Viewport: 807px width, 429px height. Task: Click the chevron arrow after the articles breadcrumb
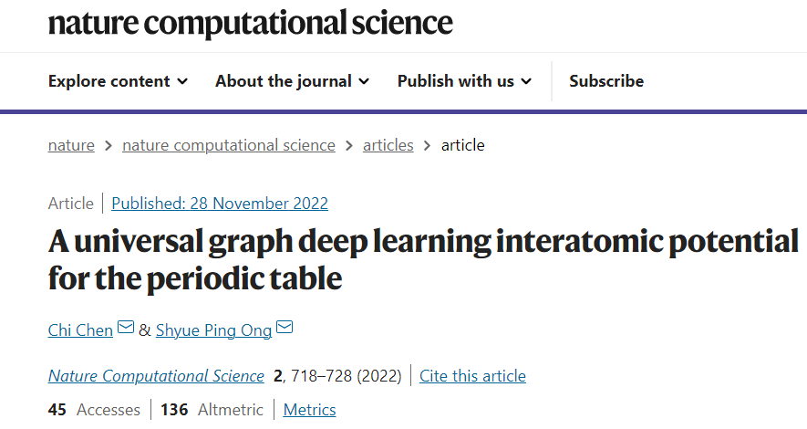click(x=427, y=146)
